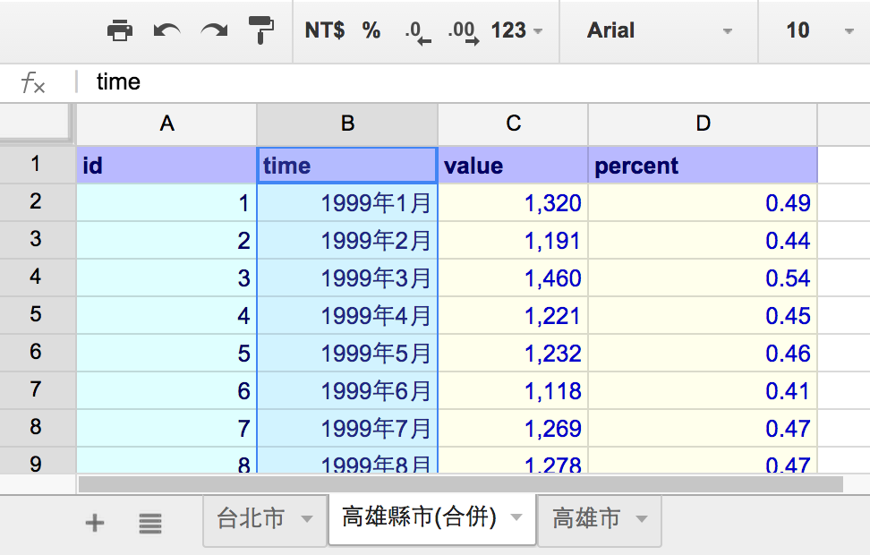Screen dimensions: 870x555
Task: Select cell with value 1,460
Action: (513, 278)
